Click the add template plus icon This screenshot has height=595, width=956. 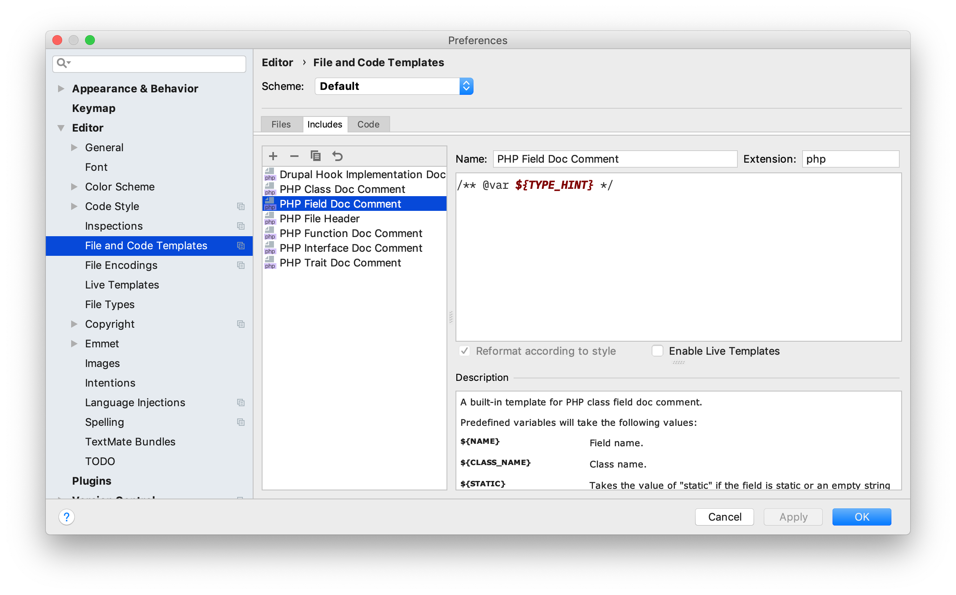coord(273,156)
